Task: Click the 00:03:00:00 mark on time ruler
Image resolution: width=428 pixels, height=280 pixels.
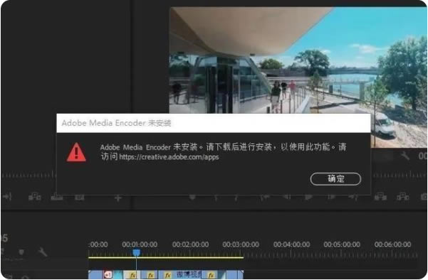Action: pyautogui.click(x=241, y=244)
